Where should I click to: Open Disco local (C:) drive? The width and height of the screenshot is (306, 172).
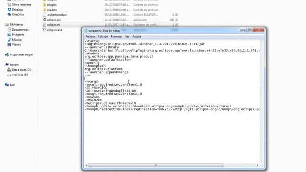tap(22, 70)
